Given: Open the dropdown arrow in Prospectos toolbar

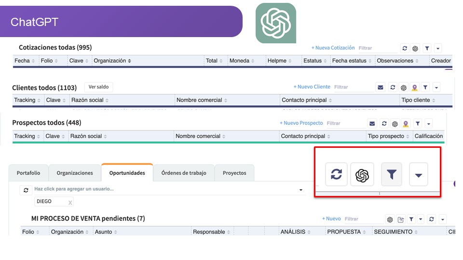Looking at the screenshot, I should click(429, 124).
